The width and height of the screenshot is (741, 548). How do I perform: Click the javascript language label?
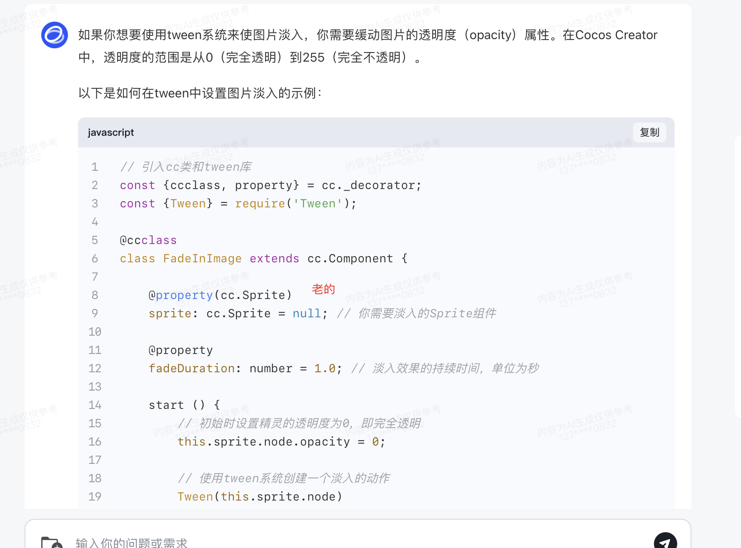pyautogui.click(x=111, y=132)
